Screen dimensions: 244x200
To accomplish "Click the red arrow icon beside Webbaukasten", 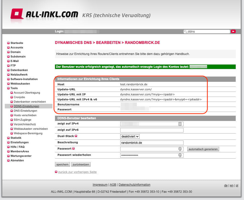I will coord(8,84).
